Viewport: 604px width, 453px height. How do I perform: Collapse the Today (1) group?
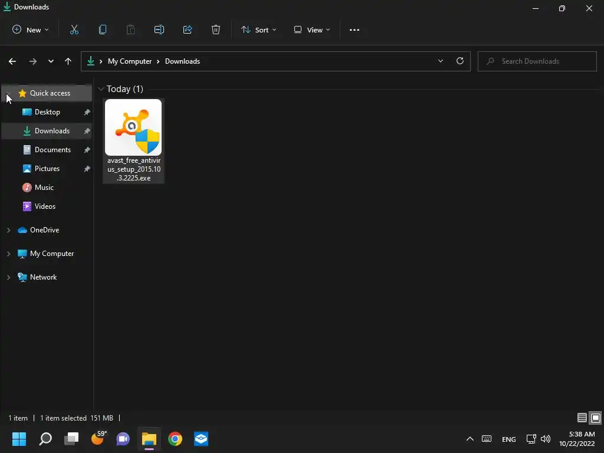101,89
